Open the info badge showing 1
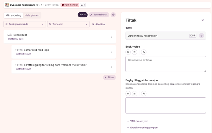The image size is (212, 133). pos(83,5)
